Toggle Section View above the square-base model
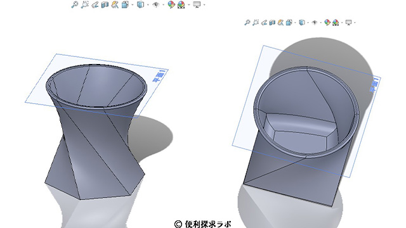 [272, 23]
